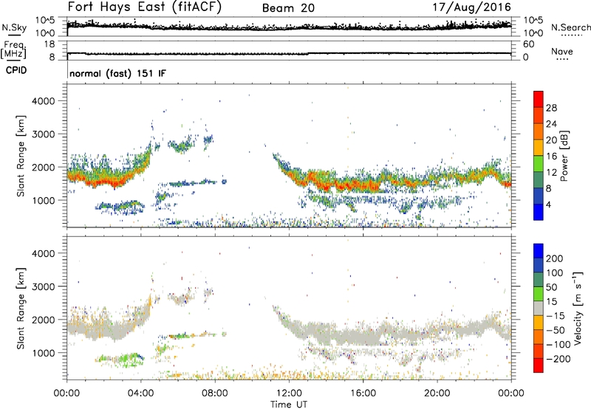Click the 'Time UT' axis title
This screenshot has height=409, width=591.
coord(289,405)
